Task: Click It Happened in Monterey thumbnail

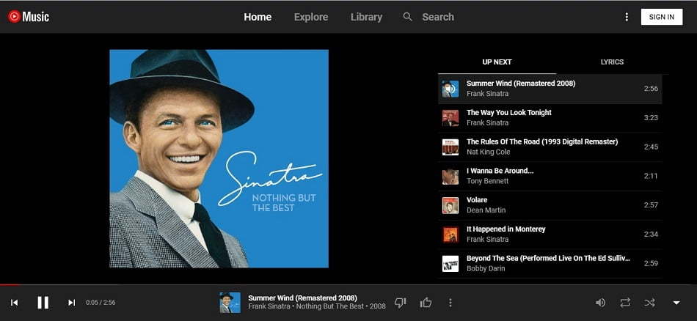Action: [450, 235]
